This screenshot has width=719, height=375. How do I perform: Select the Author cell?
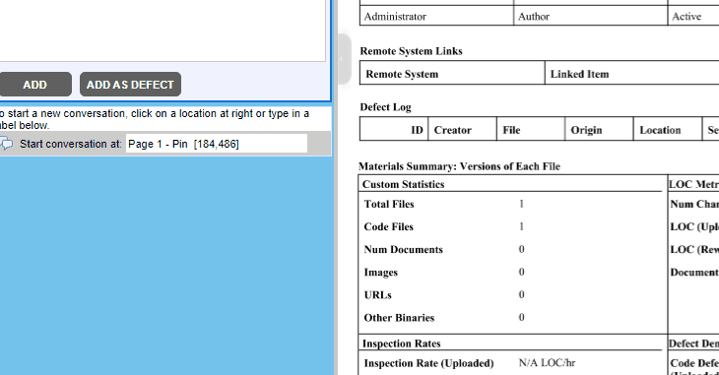[x=591, y=17]
